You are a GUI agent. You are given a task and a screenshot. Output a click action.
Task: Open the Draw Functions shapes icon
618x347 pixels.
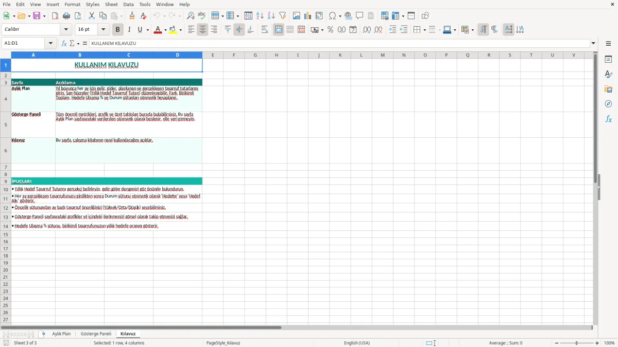coord(425,16)
